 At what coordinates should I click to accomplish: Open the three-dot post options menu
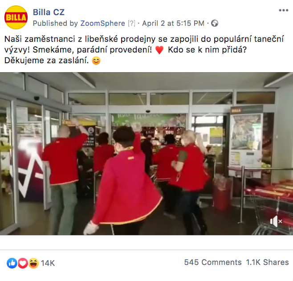coord(284,10)
